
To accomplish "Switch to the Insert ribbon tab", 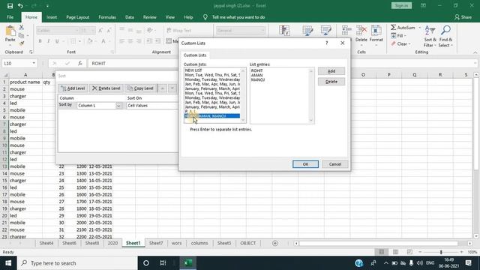I will (x=52, y=17).
